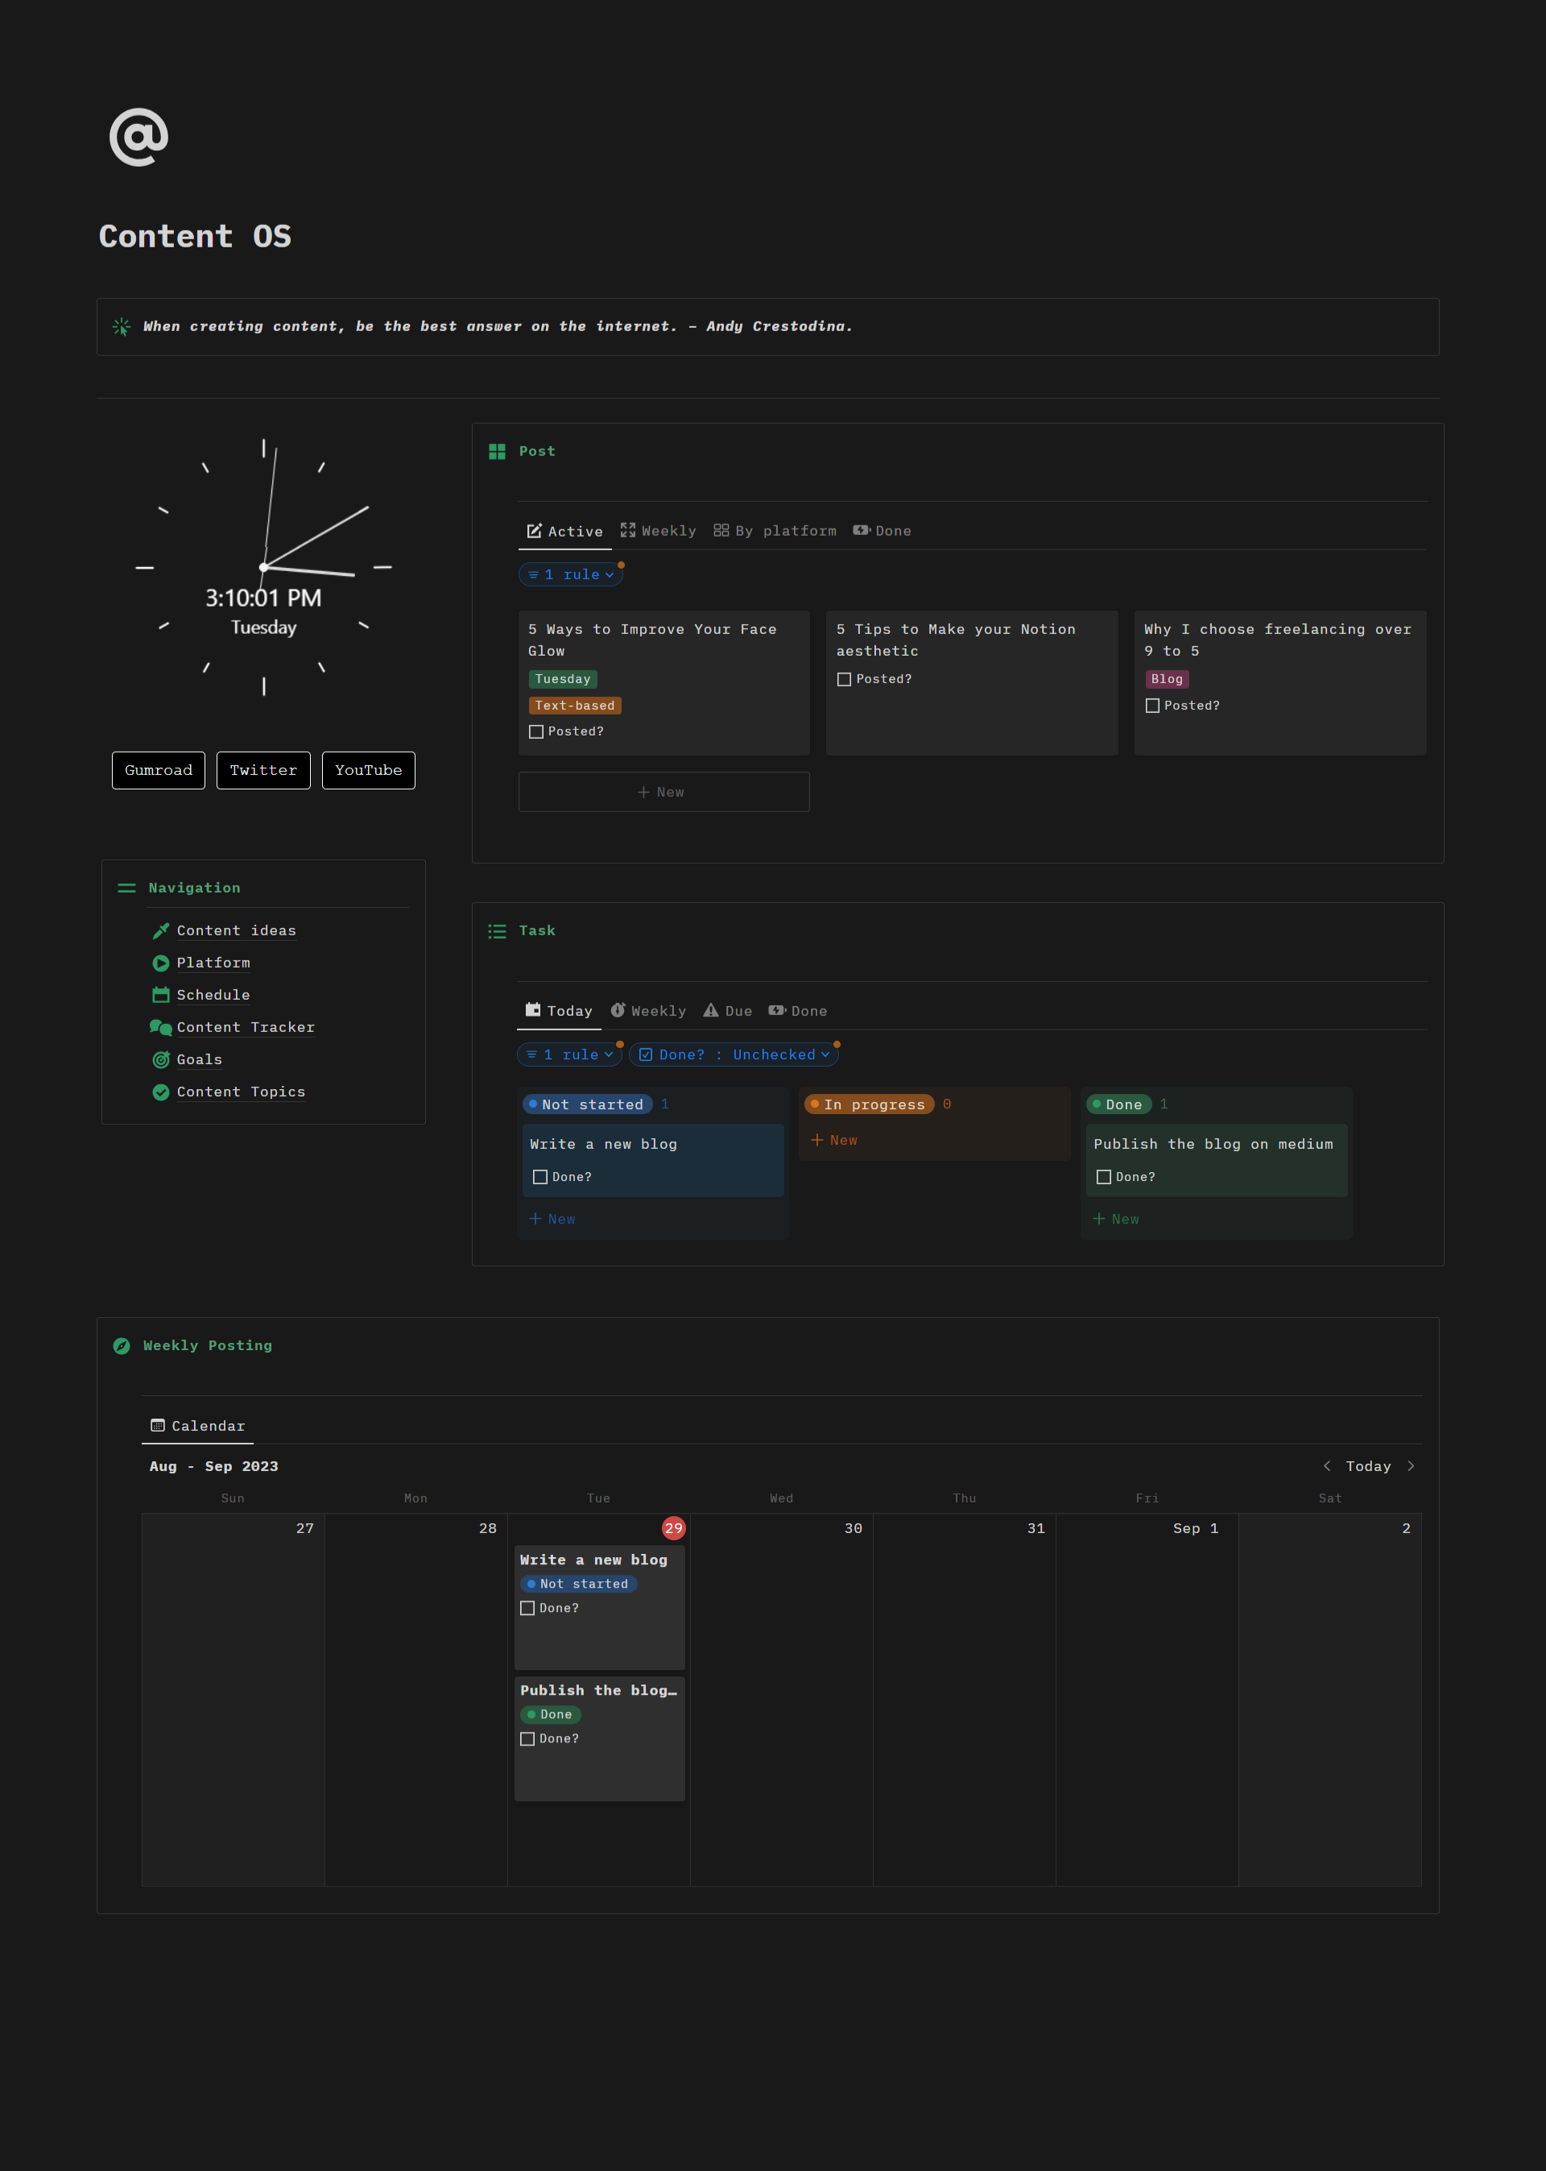
Task: Check Posted? on Face Glow card
Action: [x=536, y=731]
